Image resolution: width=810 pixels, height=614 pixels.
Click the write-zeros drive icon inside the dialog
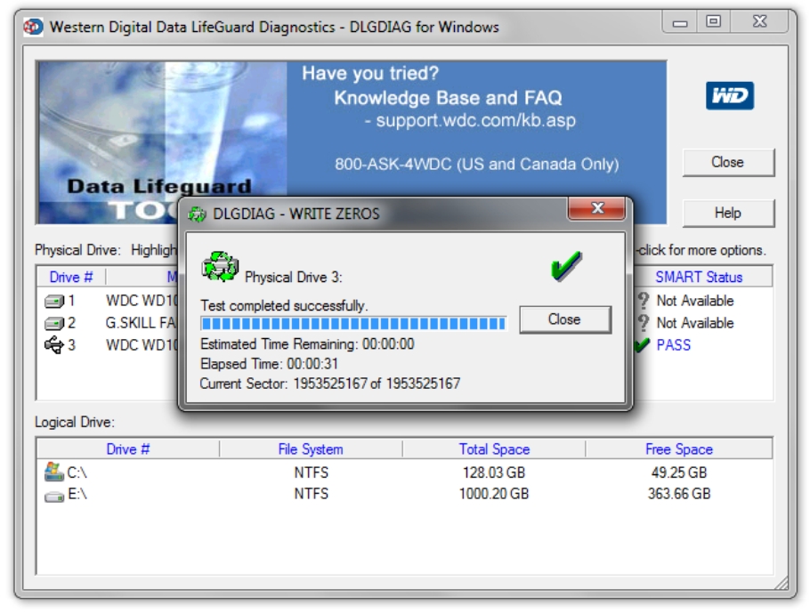[x=220, y=263]
